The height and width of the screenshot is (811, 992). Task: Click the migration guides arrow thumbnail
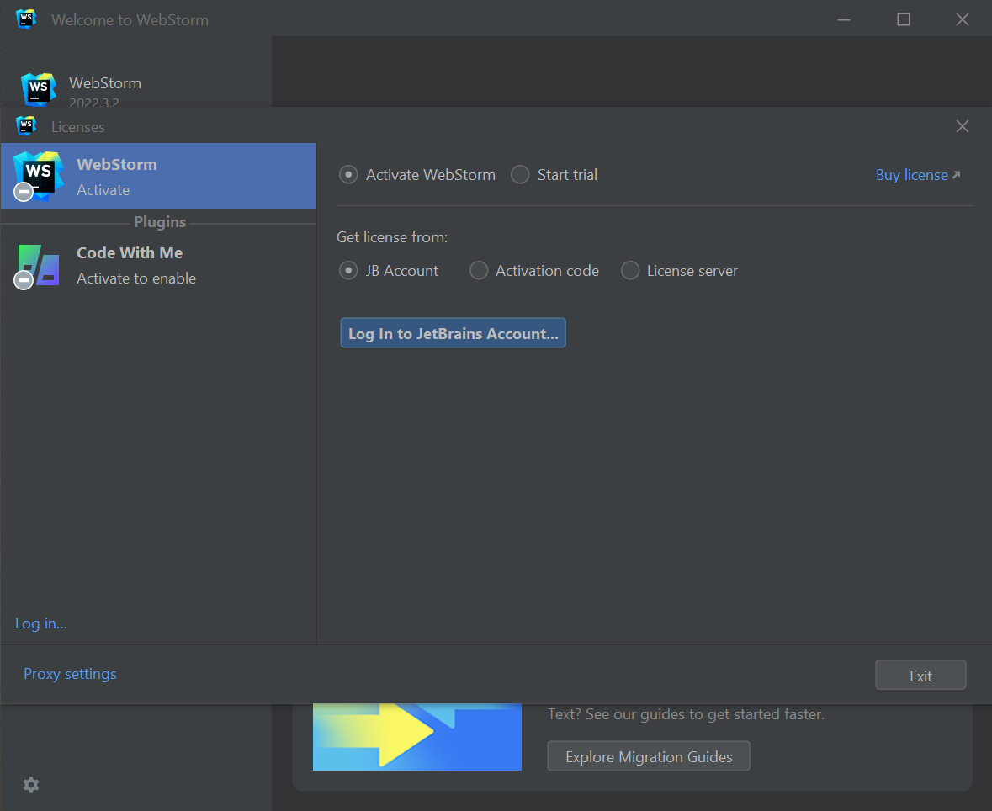[417, 737]
